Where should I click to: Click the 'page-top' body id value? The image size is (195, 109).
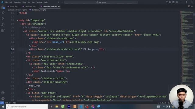38,20
